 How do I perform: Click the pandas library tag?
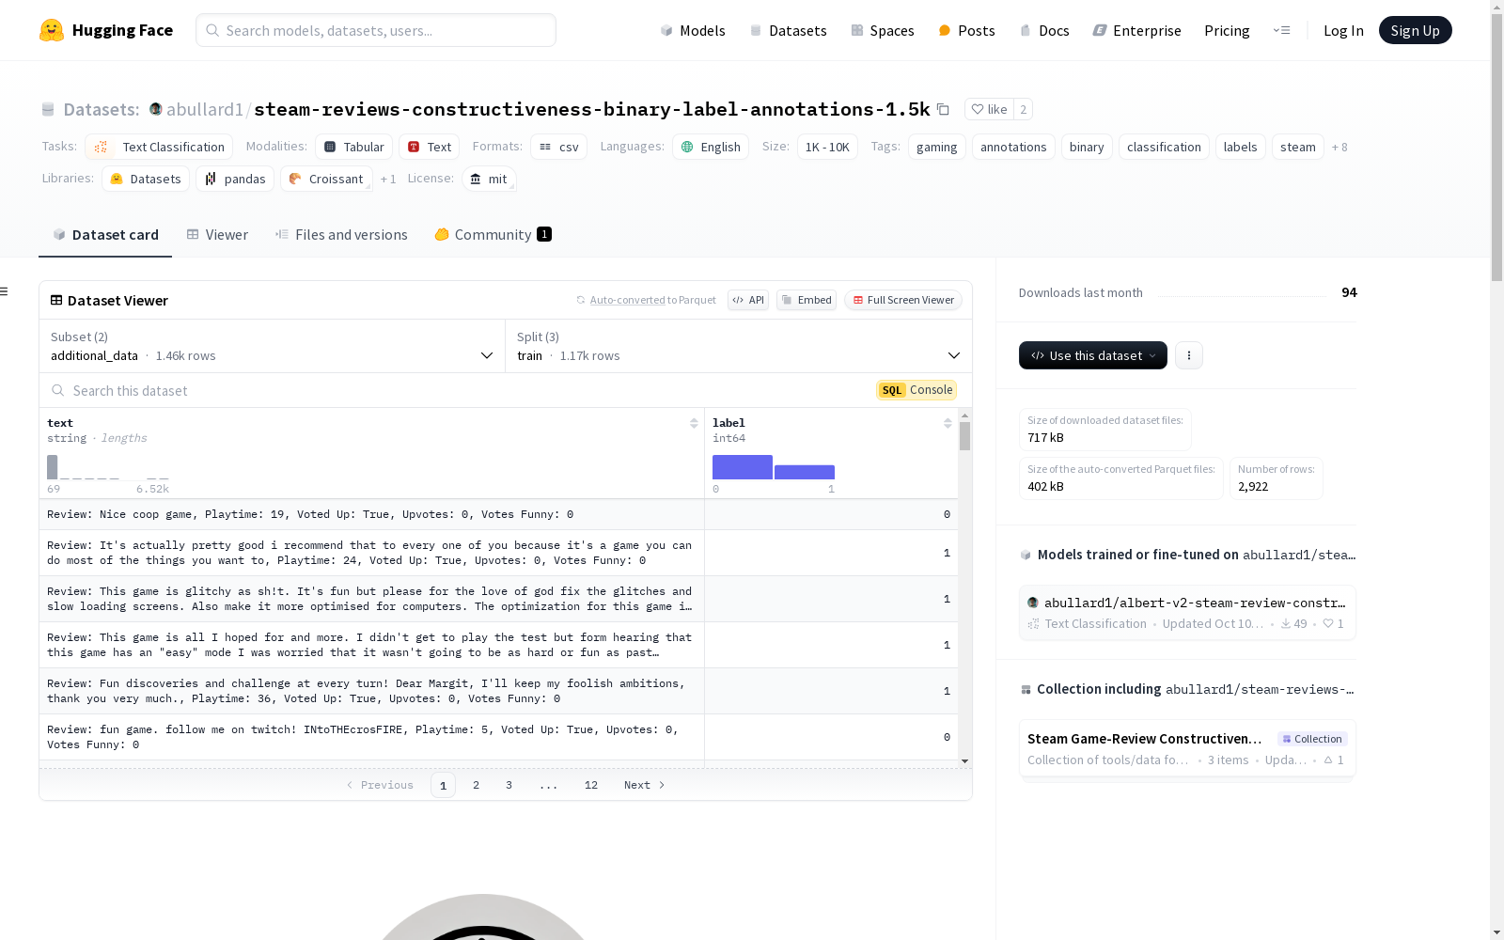click(235, 179)
